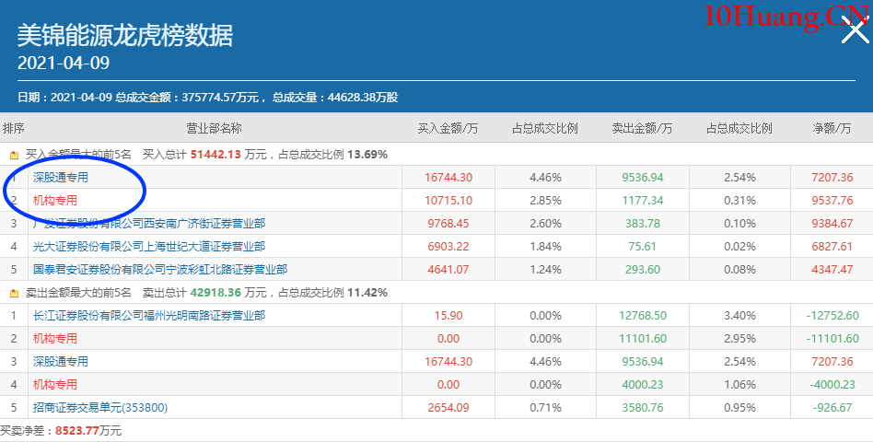
Task: Select buy amount 6903.22
Action: point(448,247)
